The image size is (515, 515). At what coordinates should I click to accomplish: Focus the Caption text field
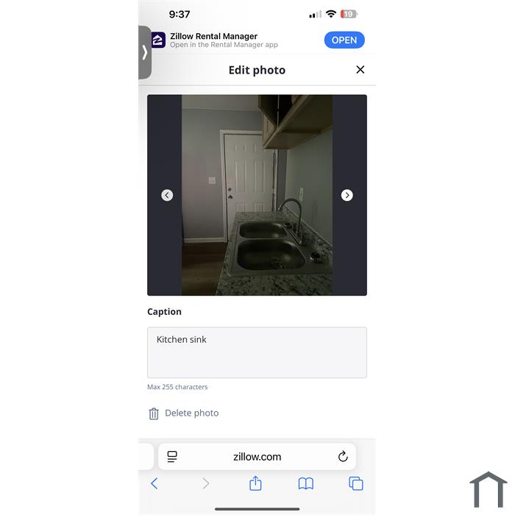point(257,352)
